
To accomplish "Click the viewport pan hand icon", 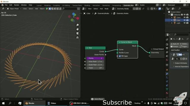I will [x=77, y=29].
